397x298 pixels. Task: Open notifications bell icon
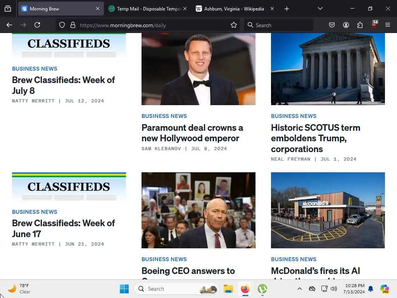[371, 289]
